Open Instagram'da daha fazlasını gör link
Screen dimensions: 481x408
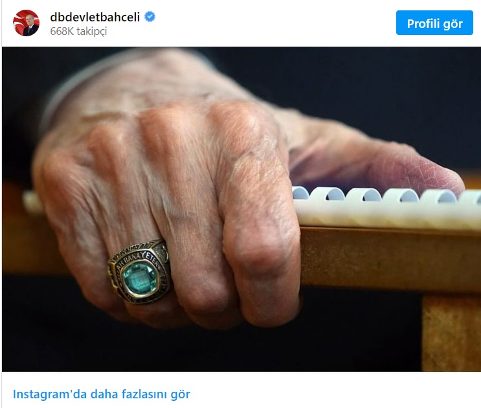101,394
